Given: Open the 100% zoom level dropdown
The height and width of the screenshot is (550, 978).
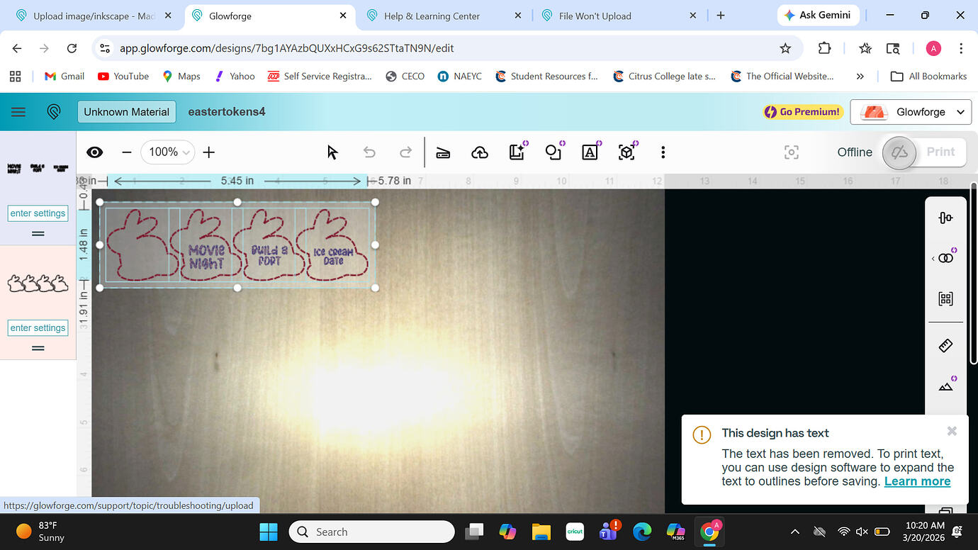Looking at the screenshot, I should click(x=169, y=152).
